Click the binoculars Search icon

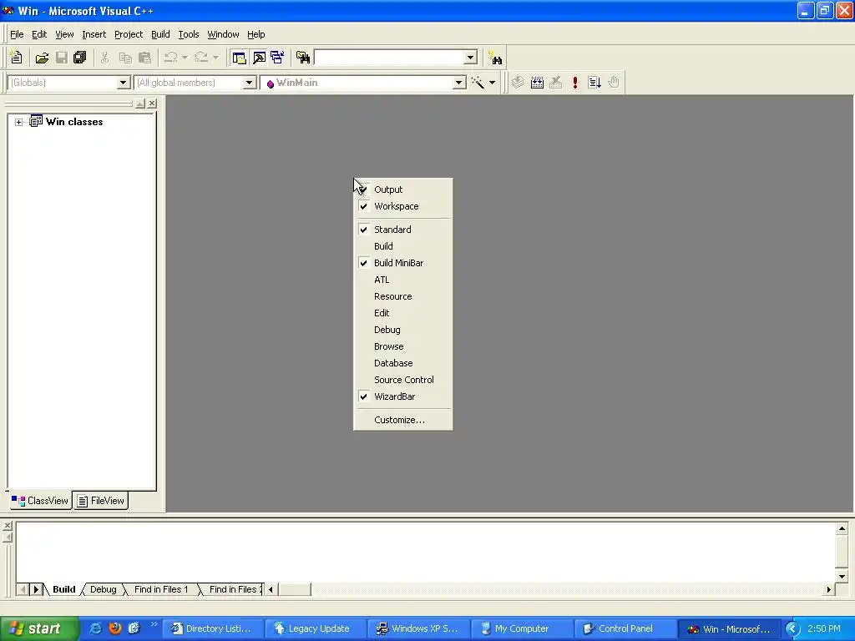tap(495, 58)
